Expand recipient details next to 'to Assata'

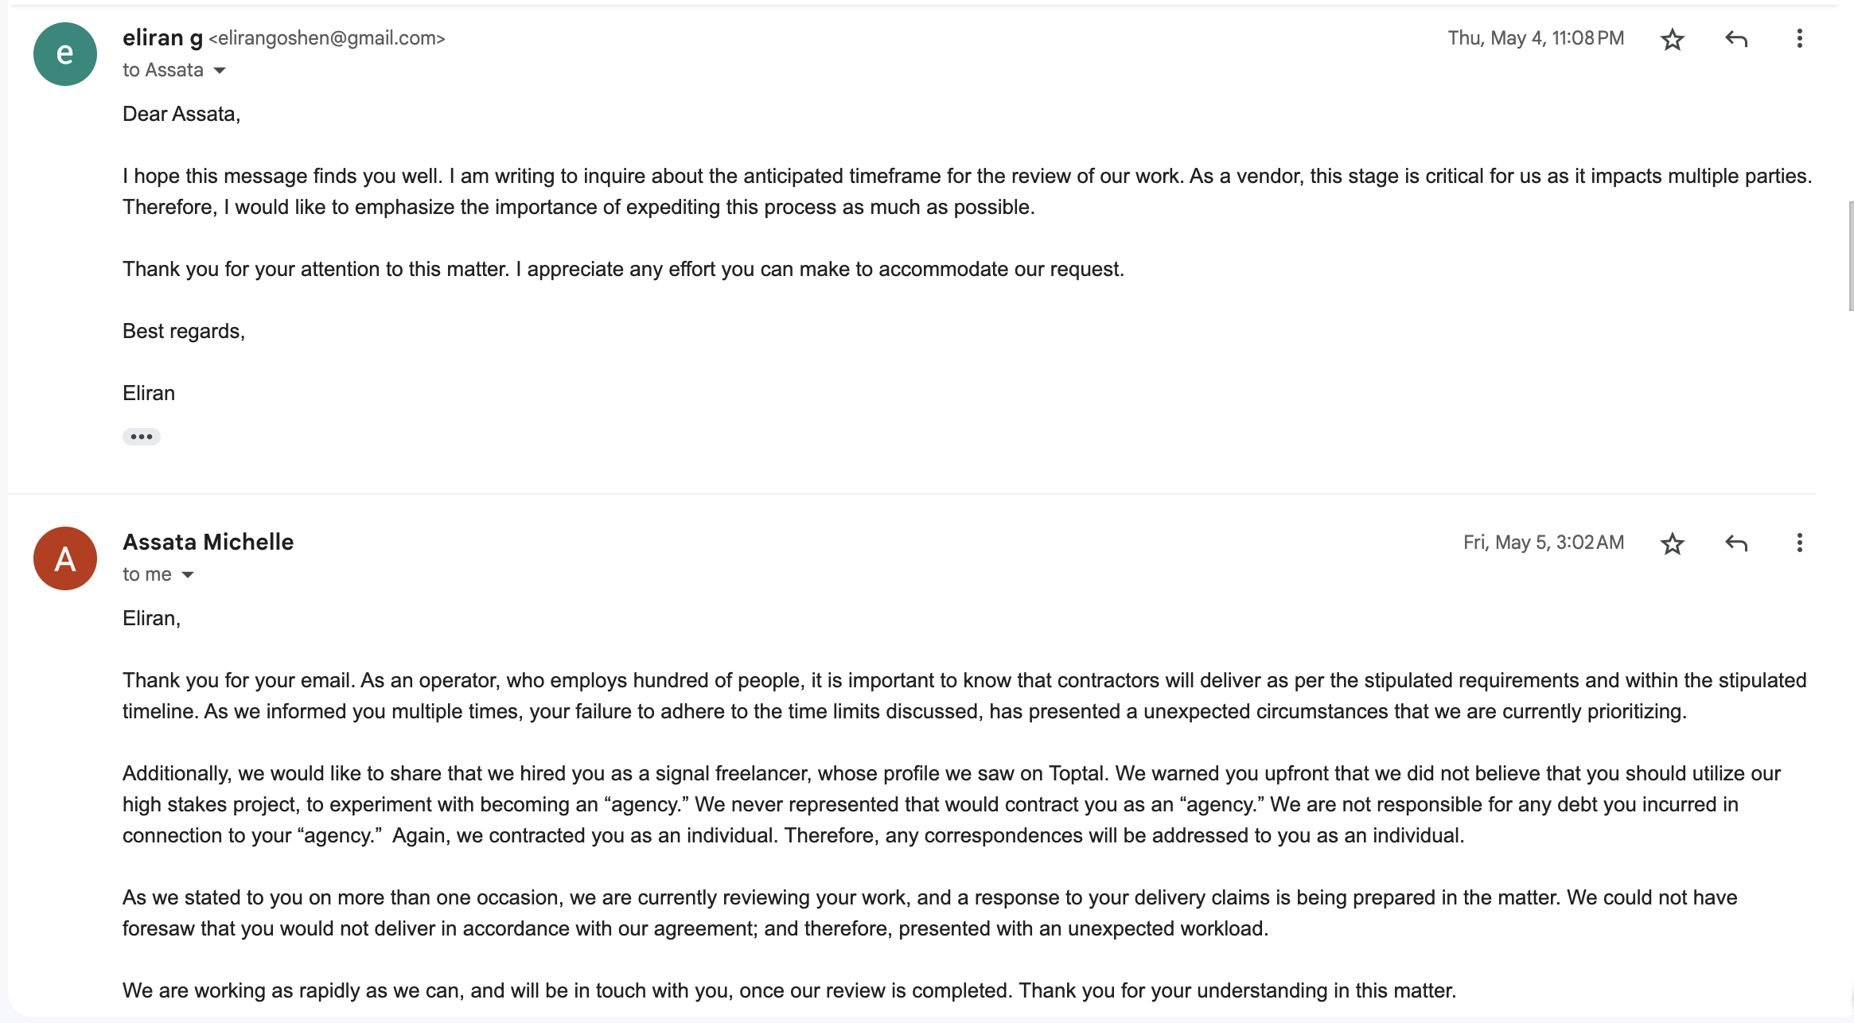[x=220, y=71]
